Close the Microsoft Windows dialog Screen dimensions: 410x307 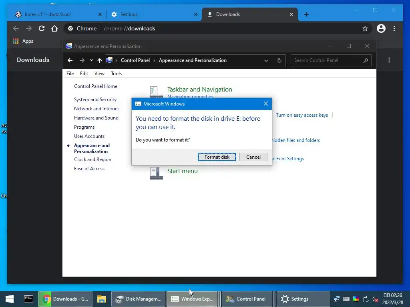[266, 104]
